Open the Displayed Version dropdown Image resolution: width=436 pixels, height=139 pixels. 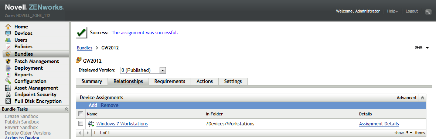coord(143,70)
